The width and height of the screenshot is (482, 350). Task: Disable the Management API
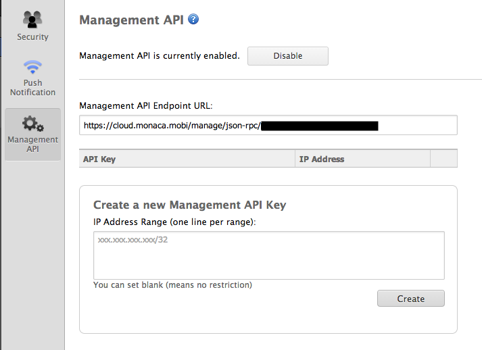[287, 56]
